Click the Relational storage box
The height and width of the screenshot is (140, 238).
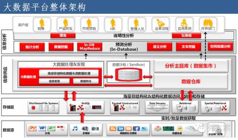coord(185,107)
